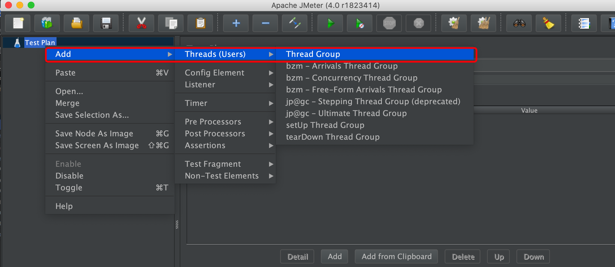Open the Templates icon in toolbar
The image size is (615, 267).
coord(47,23)
